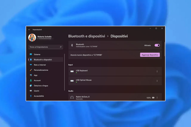Open Giochi settings

click(x=46, y=91)
